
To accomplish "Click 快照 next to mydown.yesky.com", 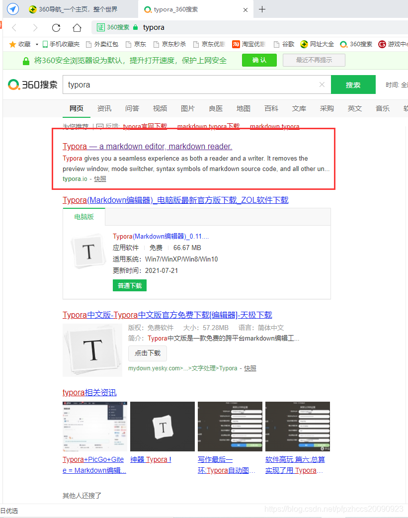I will 250,368.
